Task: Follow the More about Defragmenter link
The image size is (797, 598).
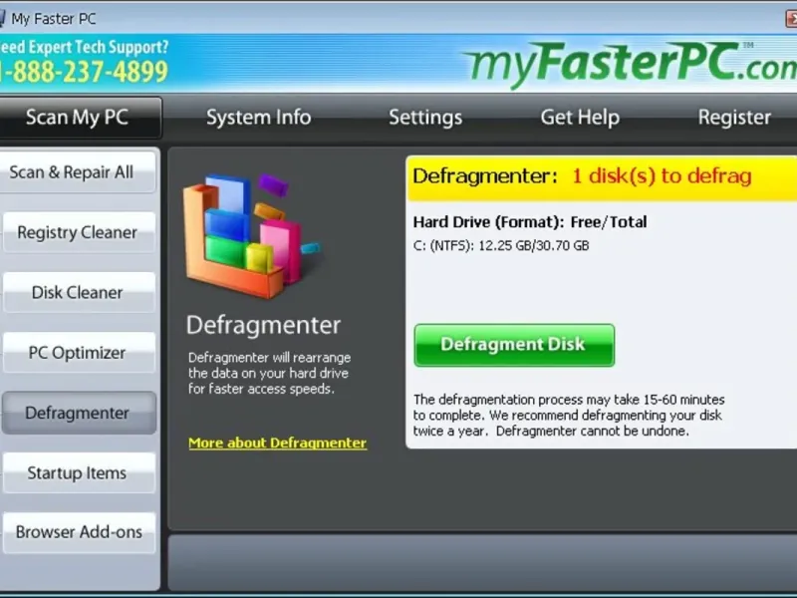Action: click(x=278, y=443)
